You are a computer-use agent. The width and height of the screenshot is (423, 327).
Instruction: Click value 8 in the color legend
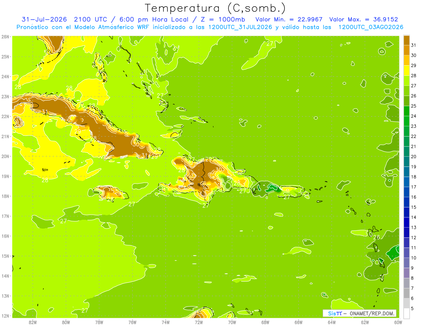click(412, 278)
